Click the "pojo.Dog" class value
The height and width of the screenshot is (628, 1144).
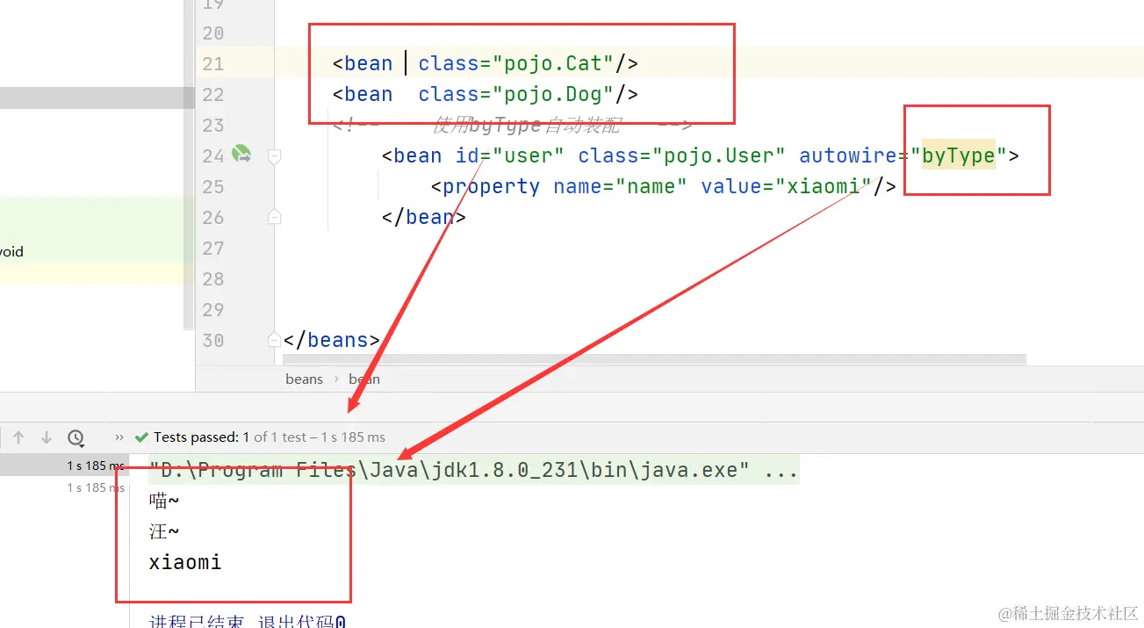point(553,94)
